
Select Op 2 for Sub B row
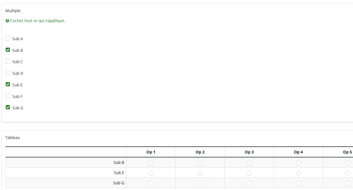point(200,163)
